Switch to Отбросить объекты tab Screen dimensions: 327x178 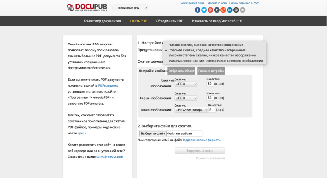[x=181, y=71]
